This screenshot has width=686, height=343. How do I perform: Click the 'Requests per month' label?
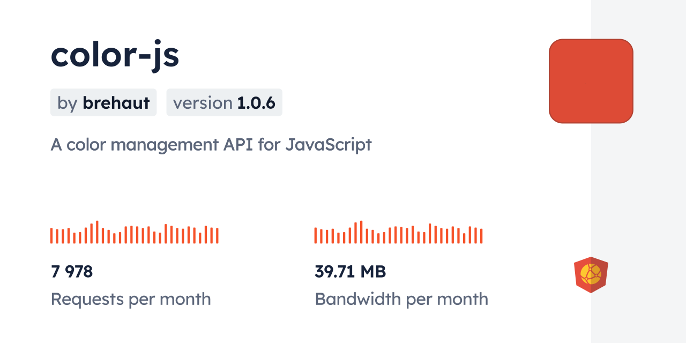131,299
